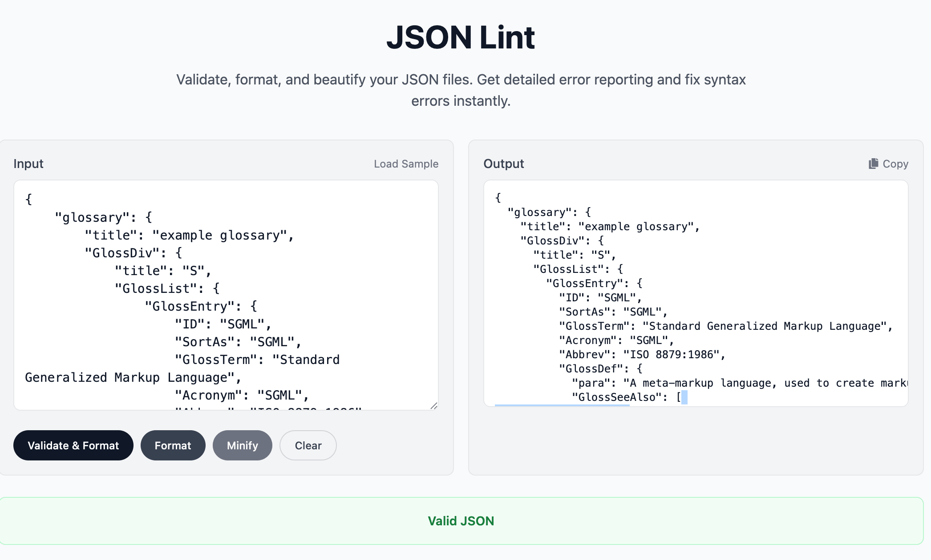Click the Input panel label
This screenshot has height=560, width=931.
point(28,164)
